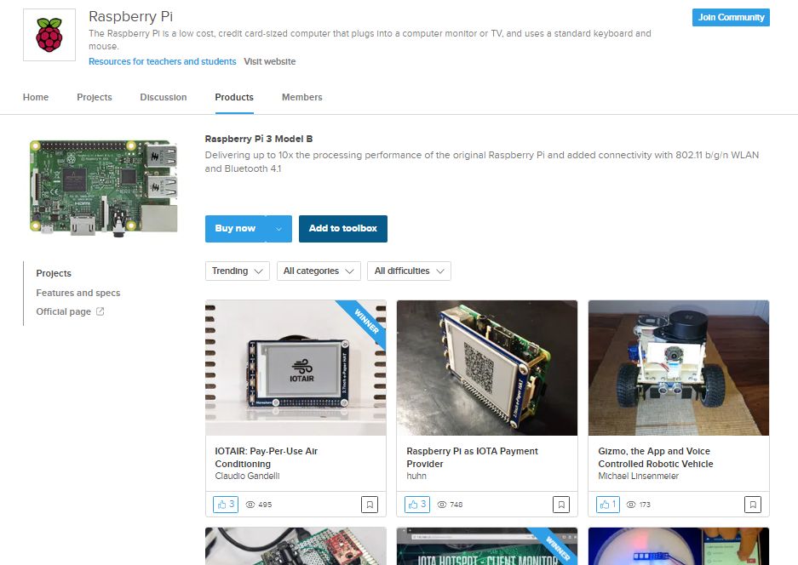Viewport: 798px width, 565px height.
Task: Open the Official page sidebar link
Action: [64, 311]
